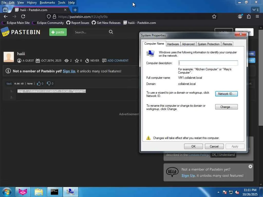Open the Firefox View icon
Screen dimensions: 263x197
click(x=5, y=10)
